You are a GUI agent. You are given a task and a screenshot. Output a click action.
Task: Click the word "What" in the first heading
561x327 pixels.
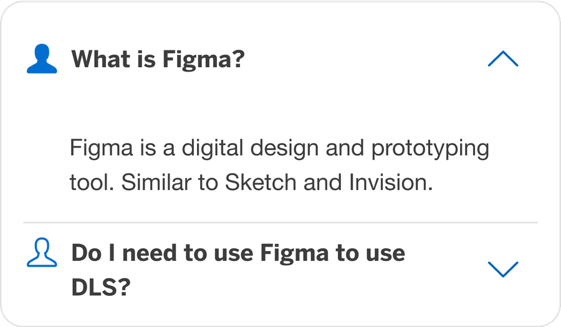(x=97, y=60)
